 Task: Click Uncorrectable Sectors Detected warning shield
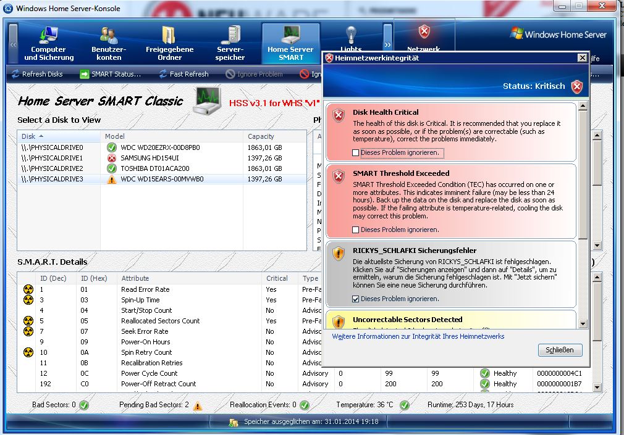pos(339,321)
